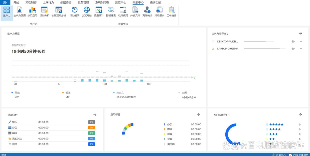
Task: Click DESKTOP-VLKTL ranking progress bar
Action: [x=259, y=41]
